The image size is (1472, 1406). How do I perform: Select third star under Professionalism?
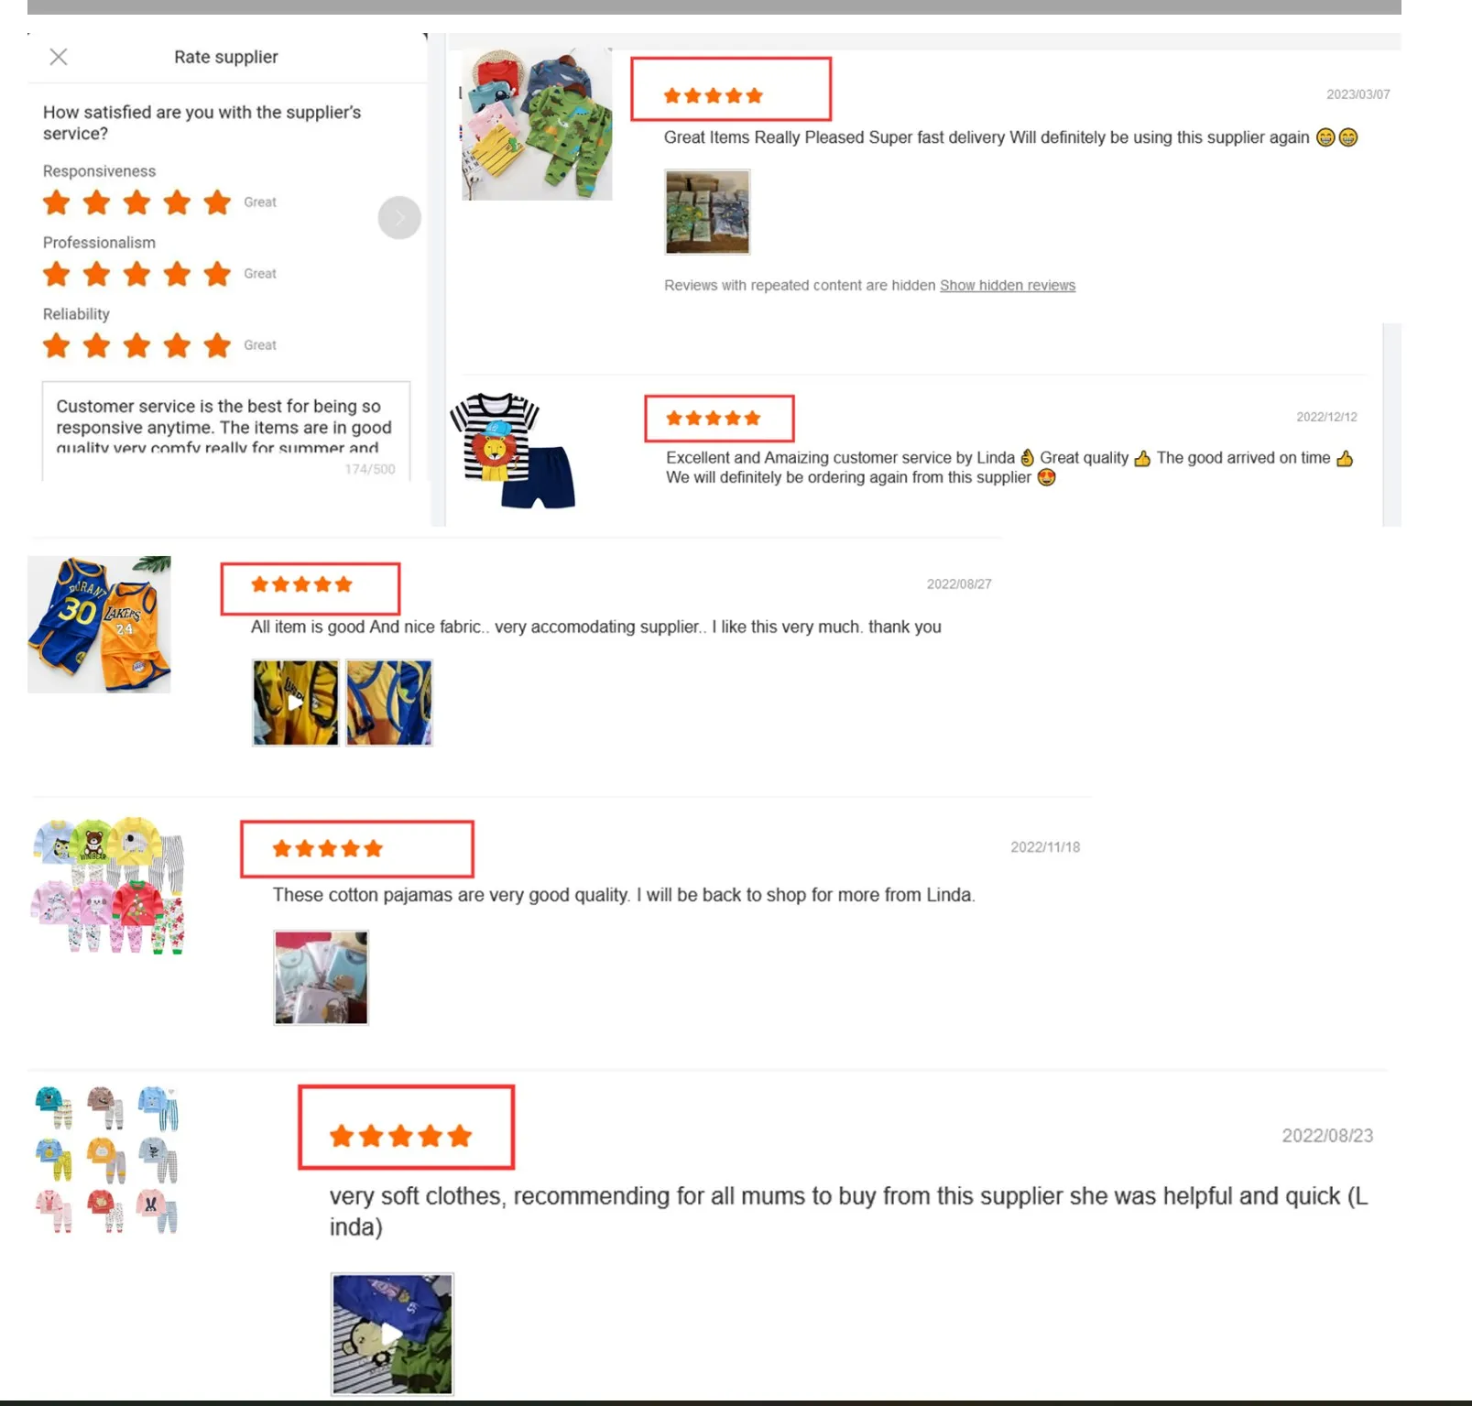point(137,274)
